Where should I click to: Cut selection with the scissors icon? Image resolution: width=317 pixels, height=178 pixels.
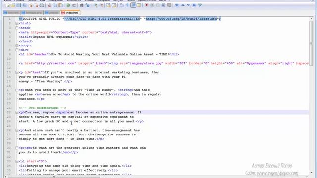49,5
